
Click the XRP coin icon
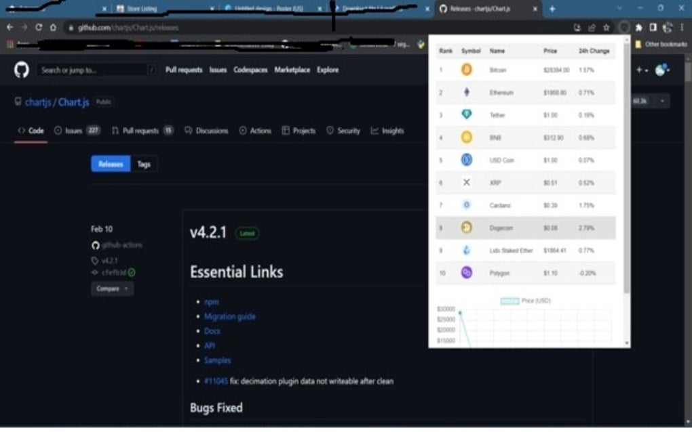click(467, 182)
